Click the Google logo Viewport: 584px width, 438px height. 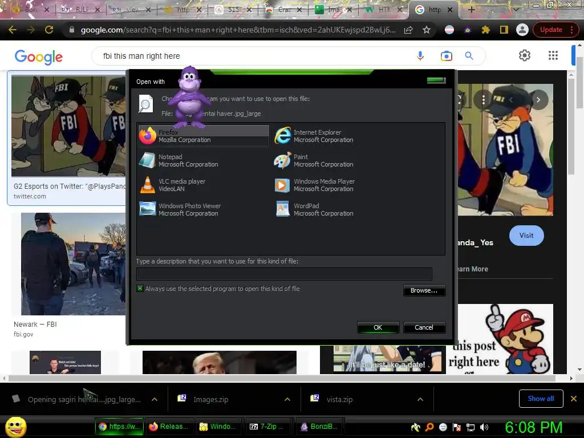coord(39,56)
